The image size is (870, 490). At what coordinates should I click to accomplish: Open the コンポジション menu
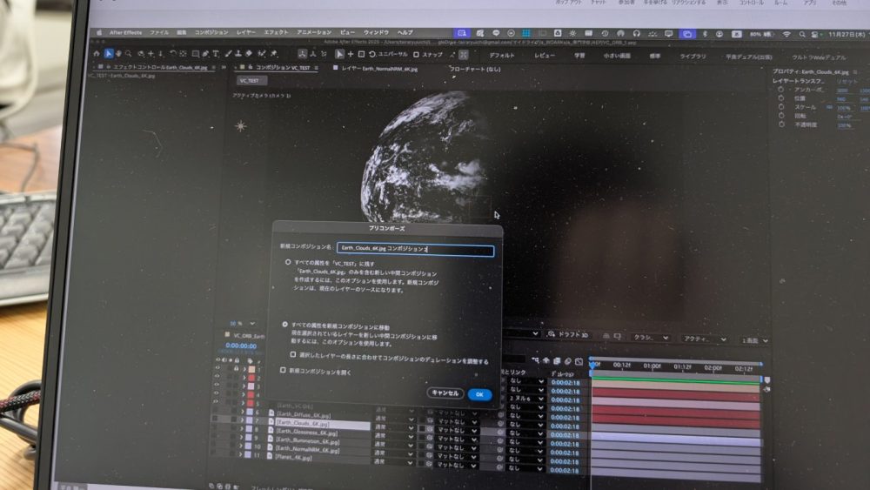pos(211,32)
